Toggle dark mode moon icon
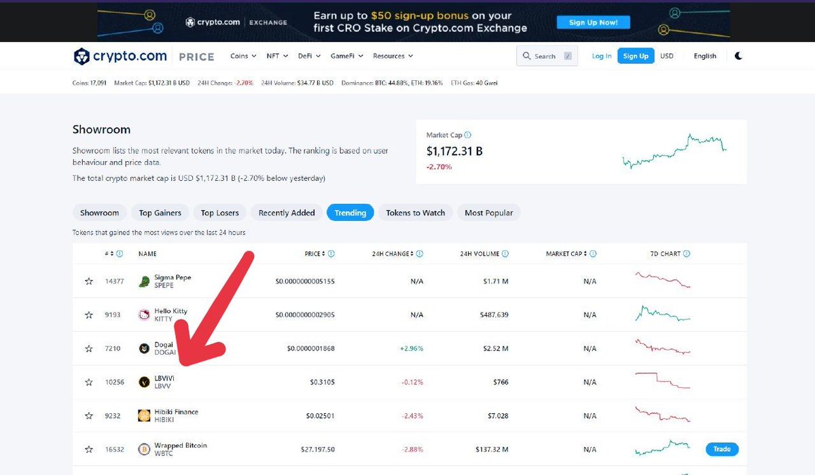815x475 pixels. point(738,56)
